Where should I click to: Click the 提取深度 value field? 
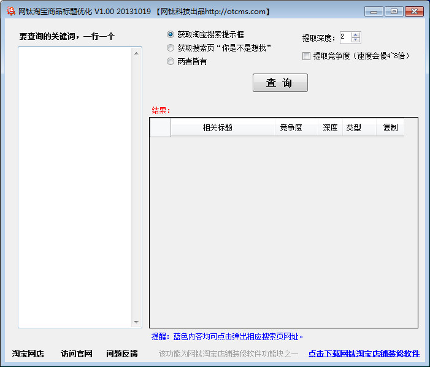(x=346, y=37)
